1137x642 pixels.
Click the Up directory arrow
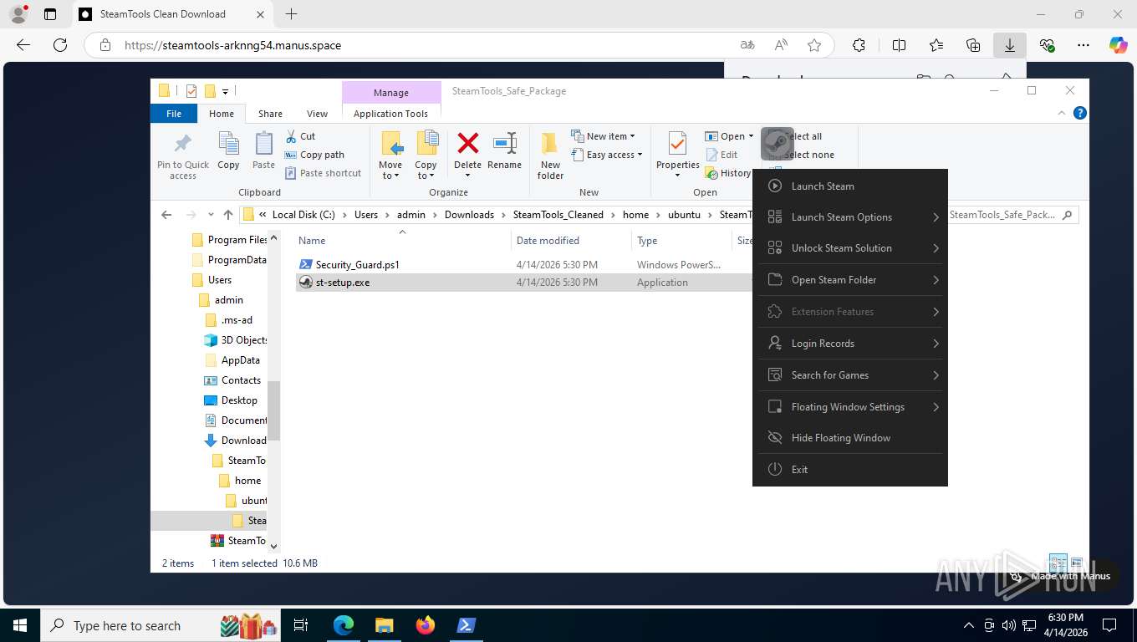coord(227,215)
